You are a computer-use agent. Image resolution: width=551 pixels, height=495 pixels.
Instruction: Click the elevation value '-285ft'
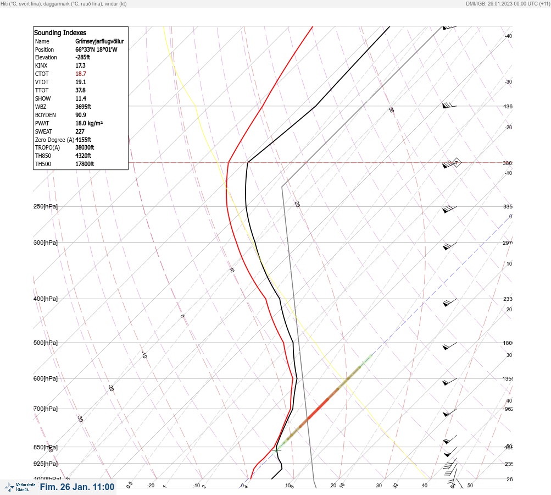point(82,57)
